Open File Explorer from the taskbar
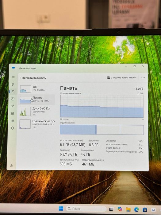 click(128, 209)
